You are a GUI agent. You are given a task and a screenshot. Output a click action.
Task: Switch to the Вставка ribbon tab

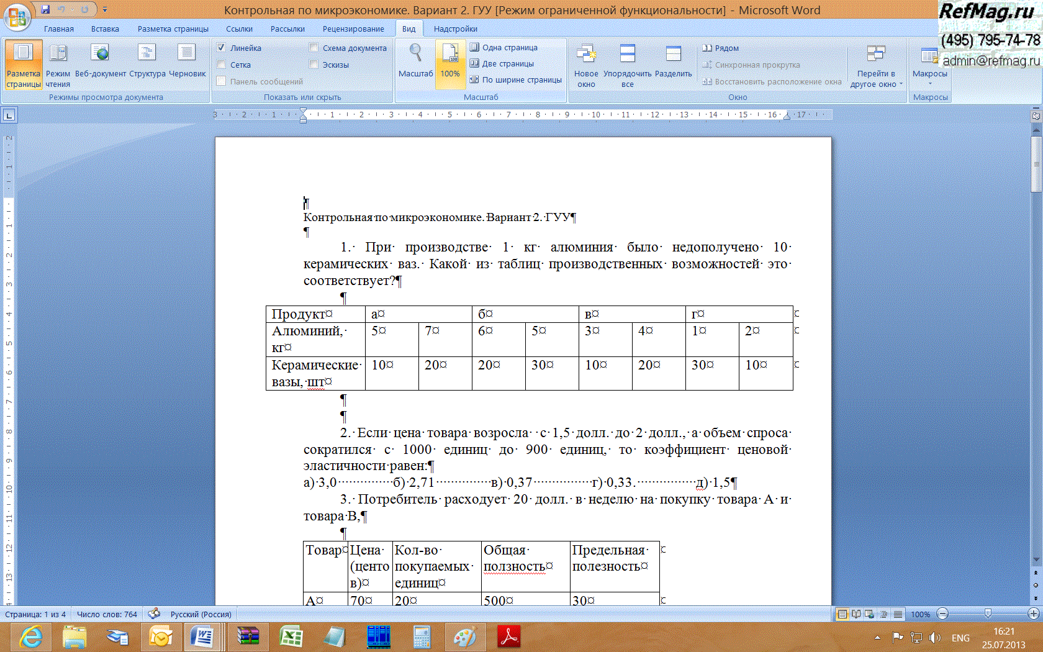(x=105, y=29)
